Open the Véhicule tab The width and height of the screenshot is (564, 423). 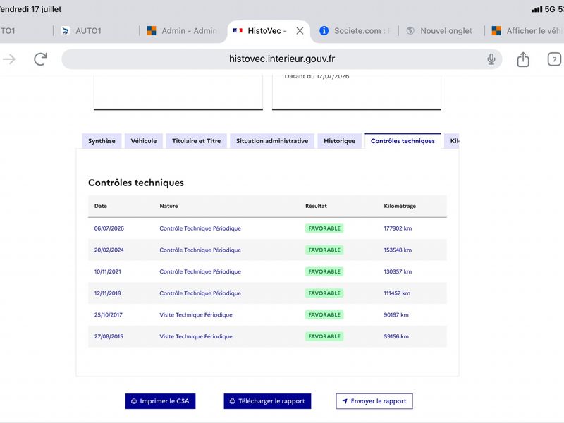[144, 141]
